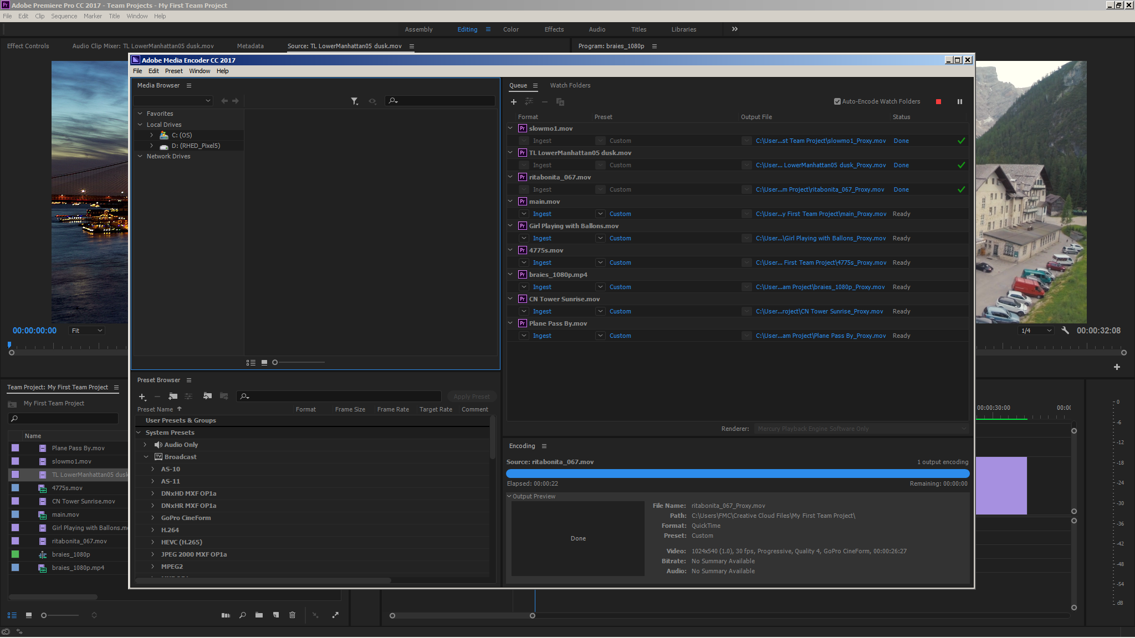1135x638 pixels.
Task: Create a new bin in Premiere project panel
Action: 259,615
